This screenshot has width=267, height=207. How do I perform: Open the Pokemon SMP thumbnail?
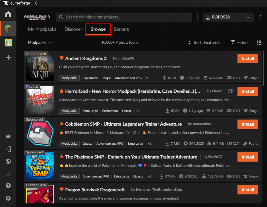[40, 166]
